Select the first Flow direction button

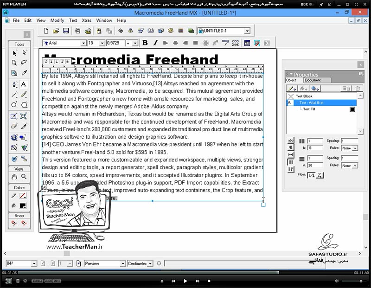(x=311, y=175)
